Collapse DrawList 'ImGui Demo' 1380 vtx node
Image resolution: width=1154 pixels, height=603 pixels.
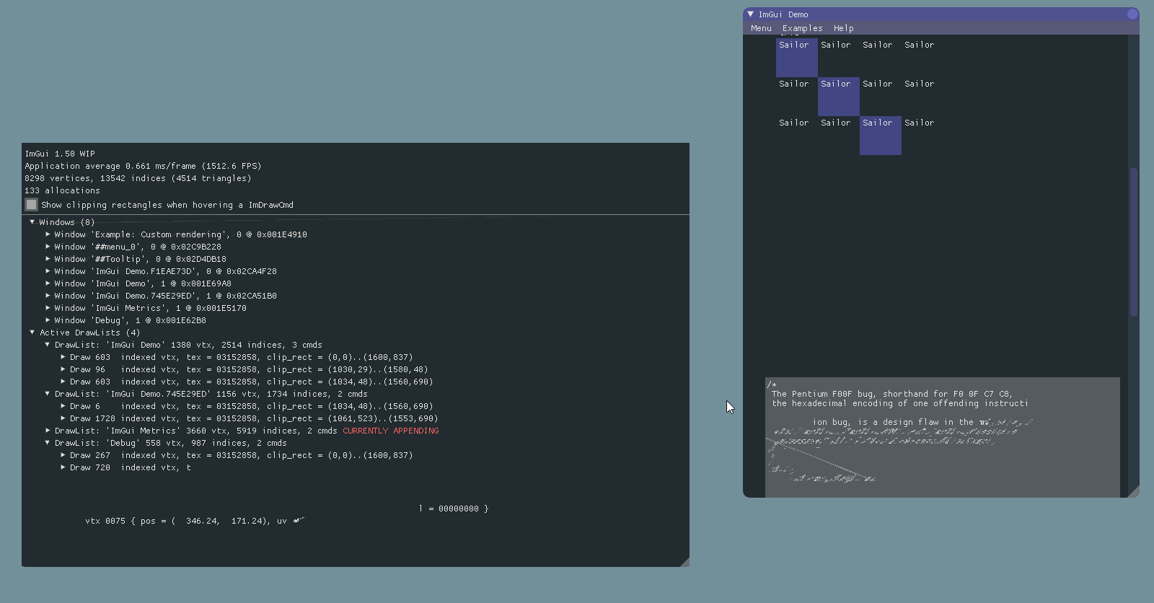(48, 345)
